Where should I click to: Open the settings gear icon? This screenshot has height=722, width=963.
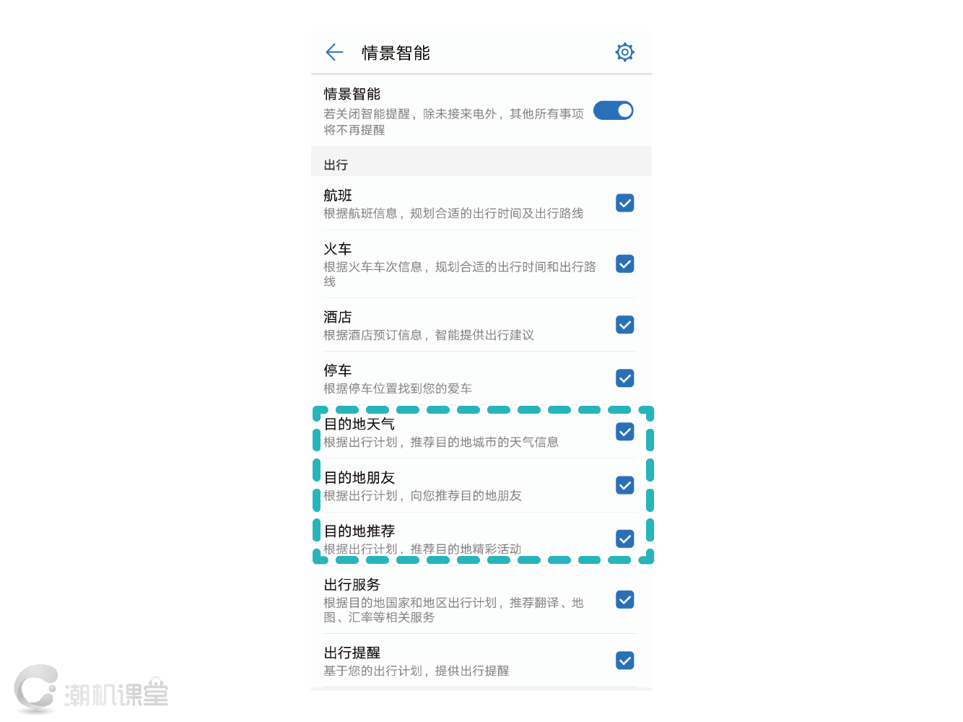(624, 52)
